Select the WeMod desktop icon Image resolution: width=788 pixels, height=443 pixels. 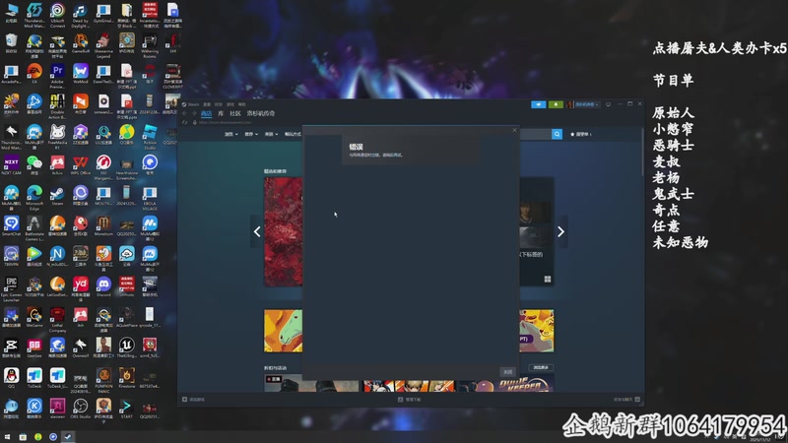click(x=81, y=75)
